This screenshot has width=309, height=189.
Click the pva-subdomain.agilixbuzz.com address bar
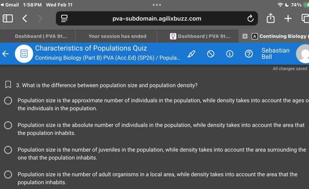(x=157, y=19)
